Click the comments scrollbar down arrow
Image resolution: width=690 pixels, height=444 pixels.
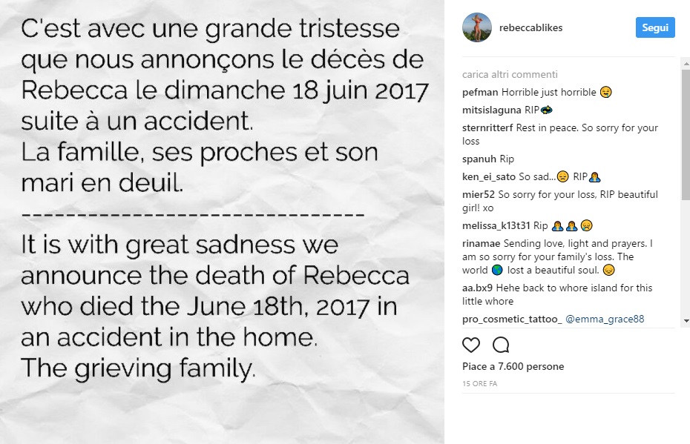coord(684,322)
